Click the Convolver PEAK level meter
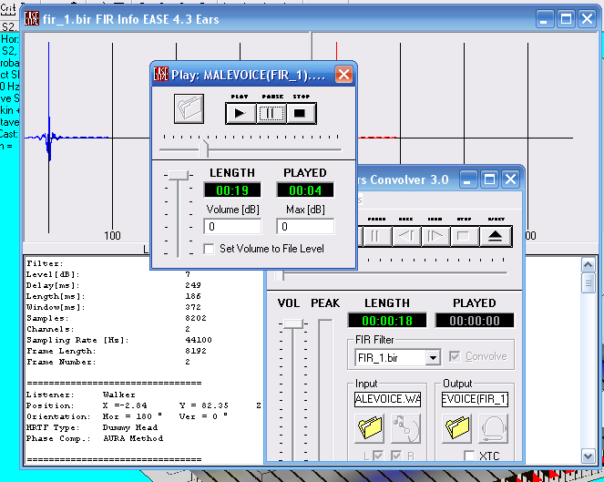The image size is (604, 482). (325, 389)
